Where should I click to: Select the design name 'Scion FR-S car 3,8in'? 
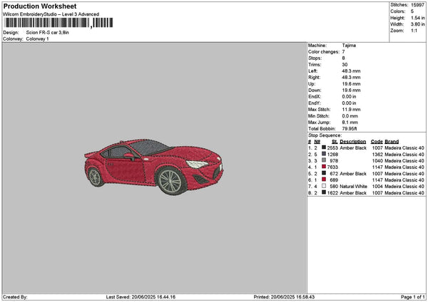pos(48,33)
